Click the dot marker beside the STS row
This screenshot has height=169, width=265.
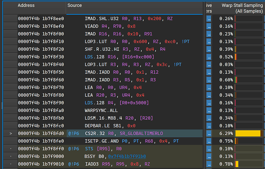10,149
